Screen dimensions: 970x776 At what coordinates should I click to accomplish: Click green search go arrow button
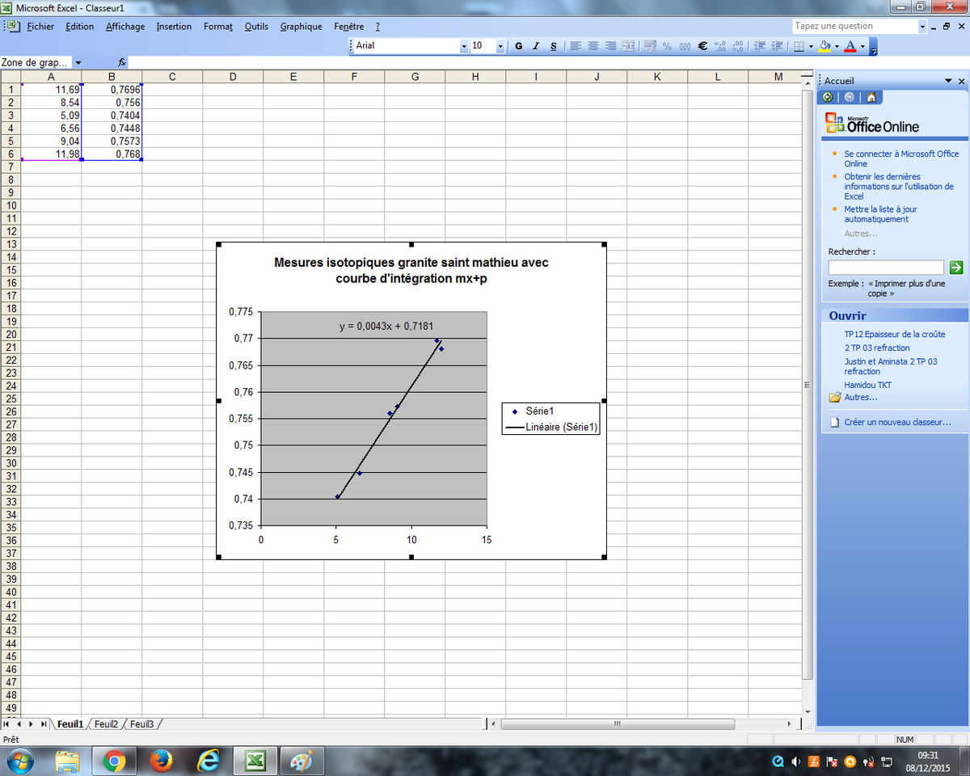click(956, 267)
